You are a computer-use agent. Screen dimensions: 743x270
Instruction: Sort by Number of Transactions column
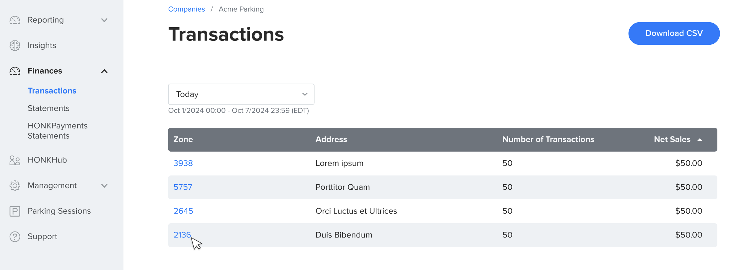pyautogui.click(x=548, y=140)
